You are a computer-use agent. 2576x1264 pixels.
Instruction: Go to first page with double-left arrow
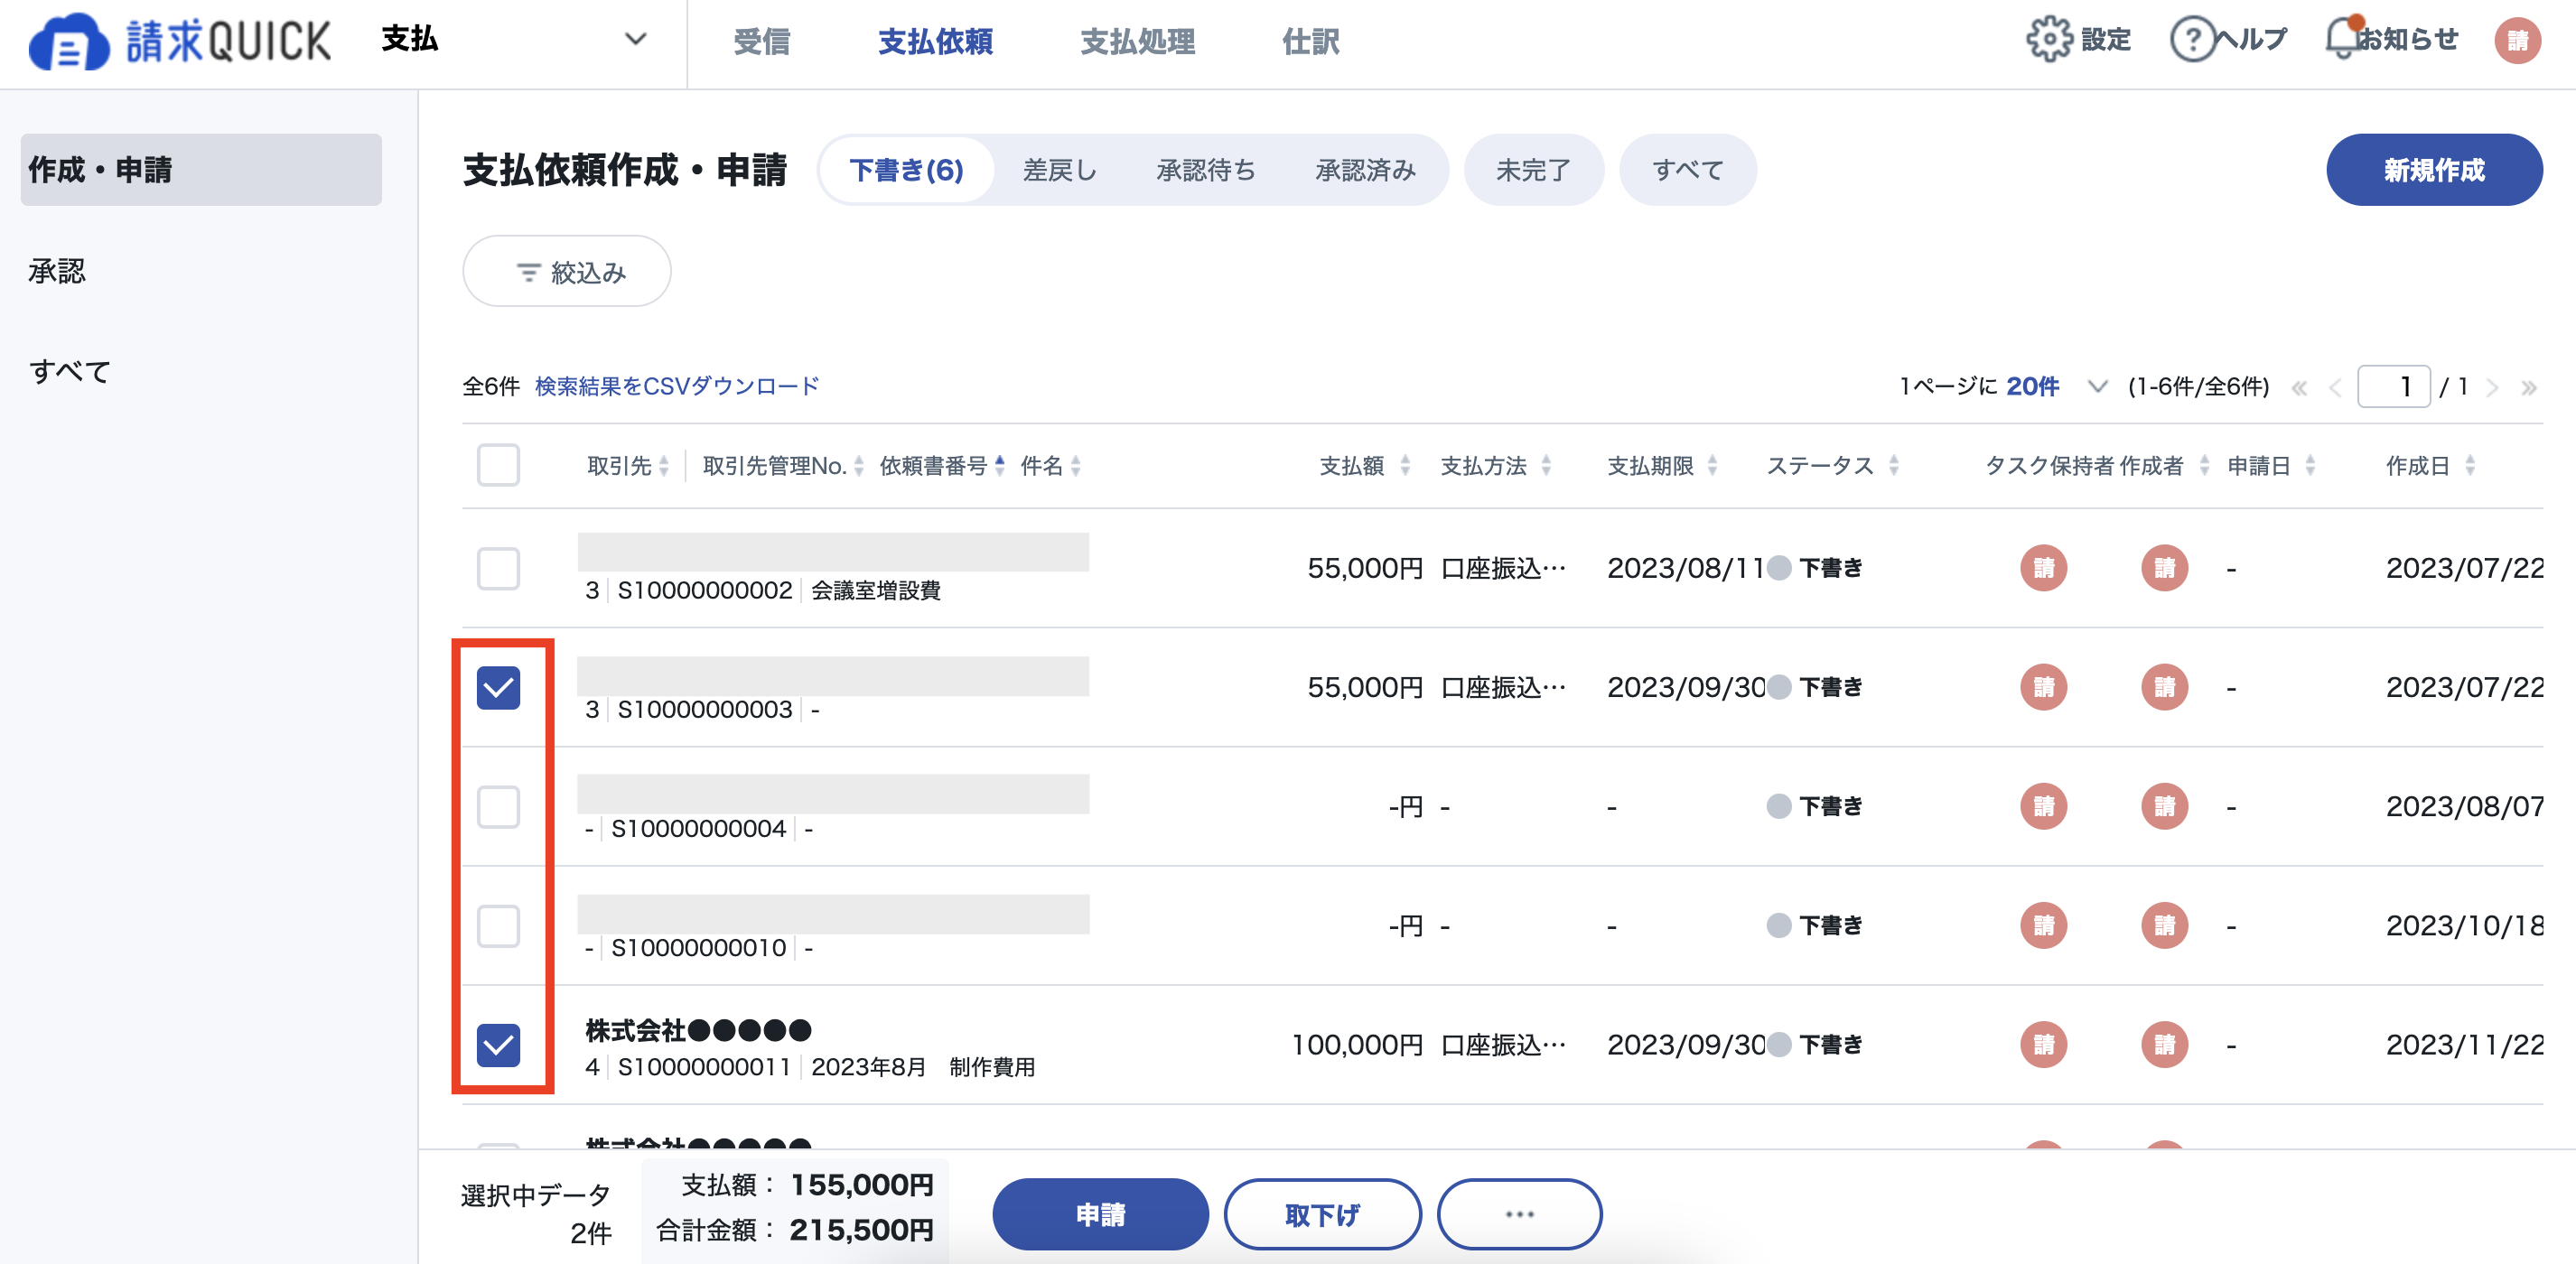coord(2299,387)
